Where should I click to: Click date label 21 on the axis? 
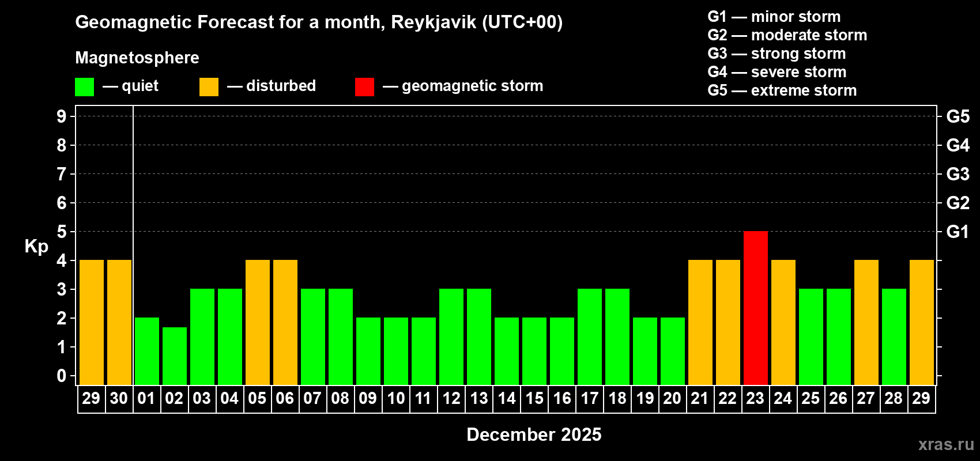(x=699, y=399)
